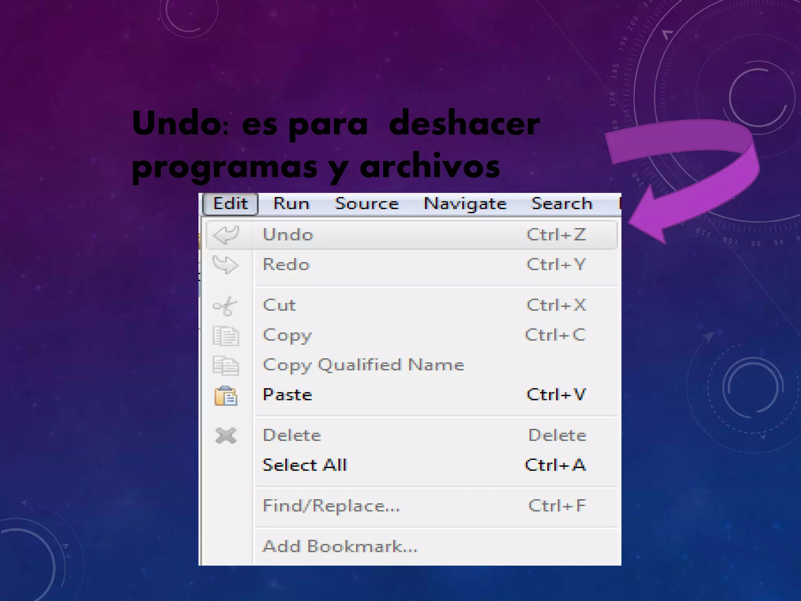Click the Copy documents icon
Viewport: 801px width, 601px height.
(x=226, y=336)
